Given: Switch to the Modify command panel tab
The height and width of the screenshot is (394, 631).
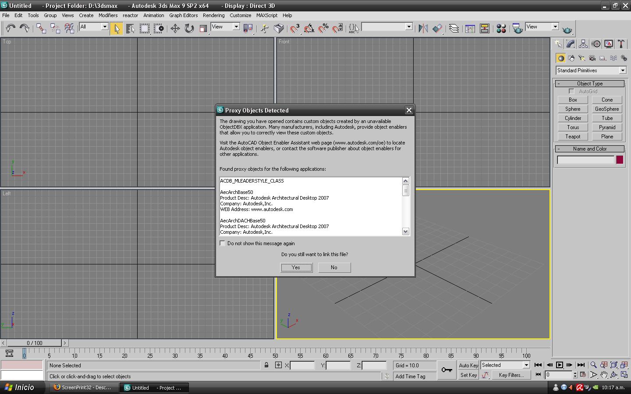Looking at the screenshot, I should tap(571, 44).
